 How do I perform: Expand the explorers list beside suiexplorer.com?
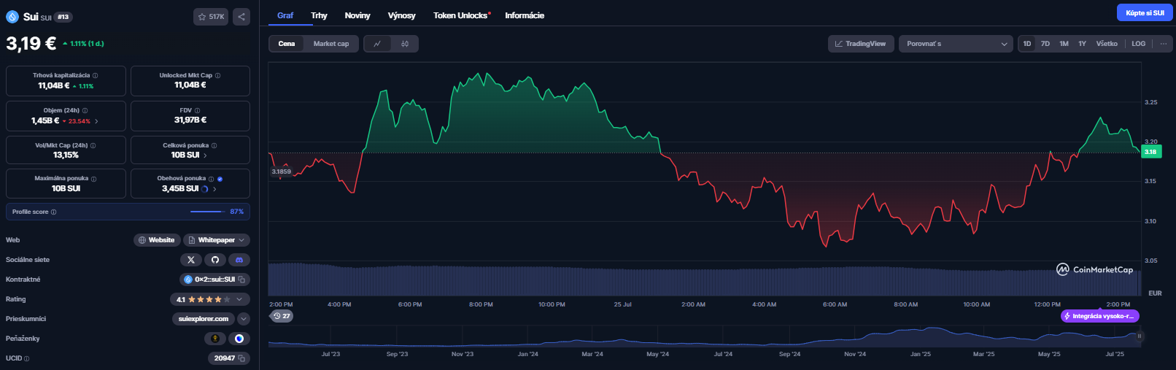pos(244,319)
